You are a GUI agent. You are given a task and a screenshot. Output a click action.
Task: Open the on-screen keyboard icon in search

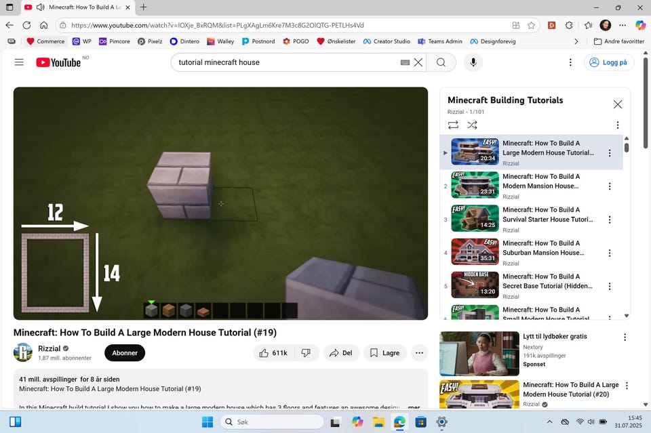(x=406, y=62)
